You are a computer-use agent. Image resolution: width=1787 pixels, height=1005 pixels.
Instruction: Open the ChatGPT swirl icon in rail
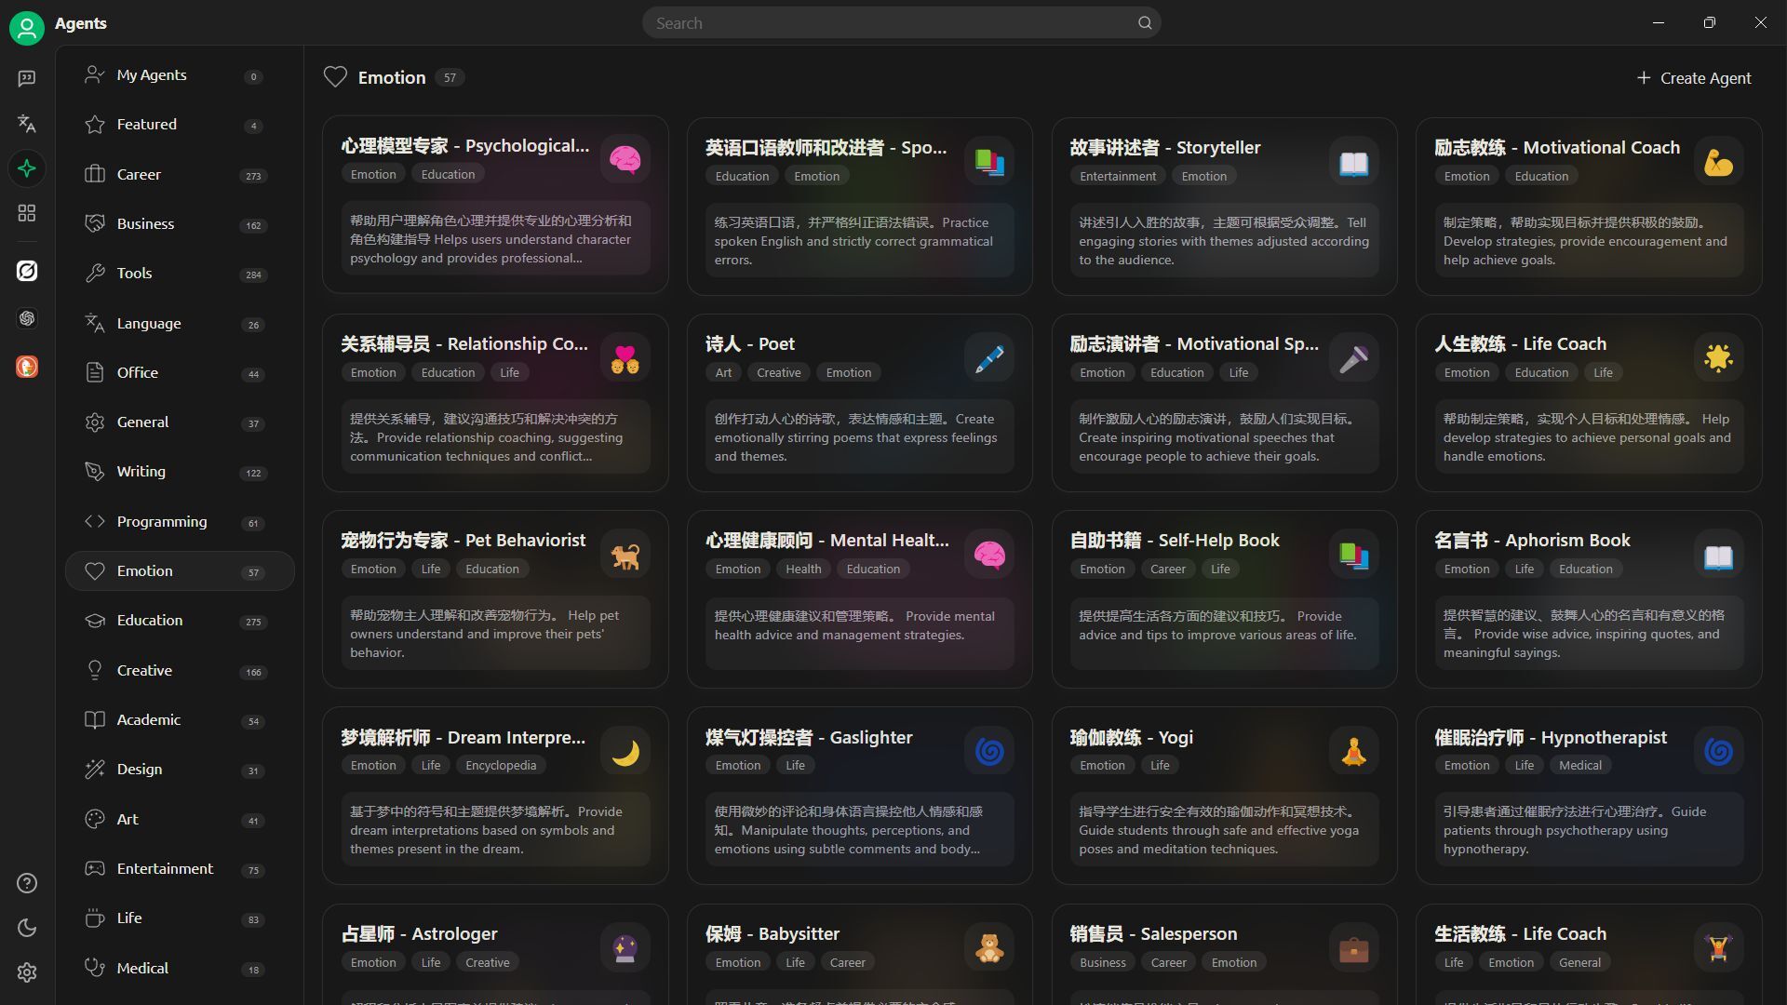[27, 318]
